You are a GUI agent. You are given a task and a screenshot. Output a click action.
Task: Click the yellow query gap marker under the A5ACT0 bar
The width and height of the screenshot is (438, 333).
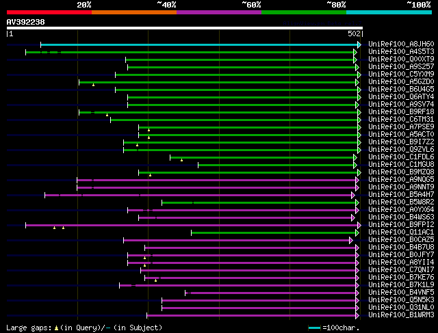coord(149,137)
